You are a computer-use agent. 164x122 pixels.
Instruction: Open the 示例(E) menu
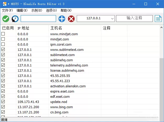coord(37,10)
